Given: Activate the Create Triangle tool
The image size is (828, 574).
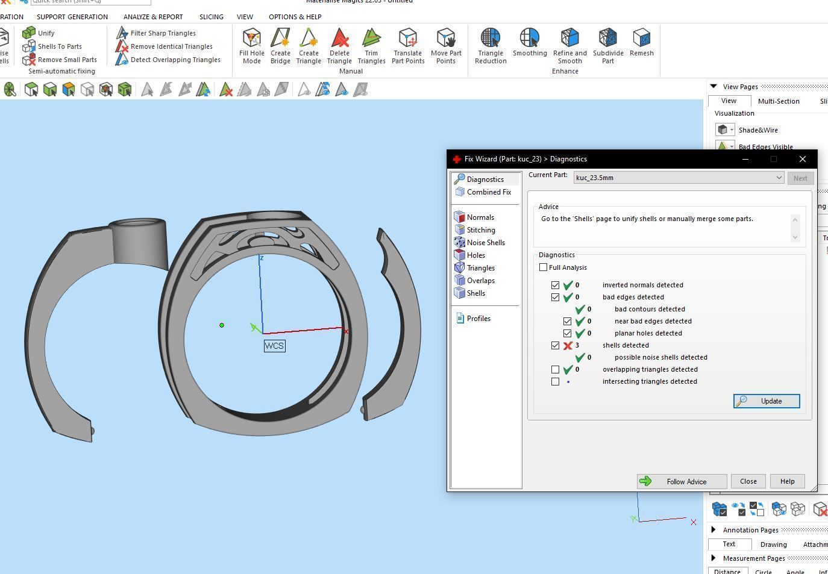Looking at the screenshot, I should pos(309,46).
